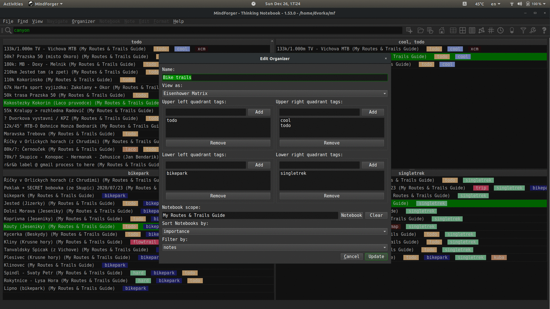The height and width of the screenshot is (309, 550).
Task: Open the View menu
Action: [x=38, y=21]
